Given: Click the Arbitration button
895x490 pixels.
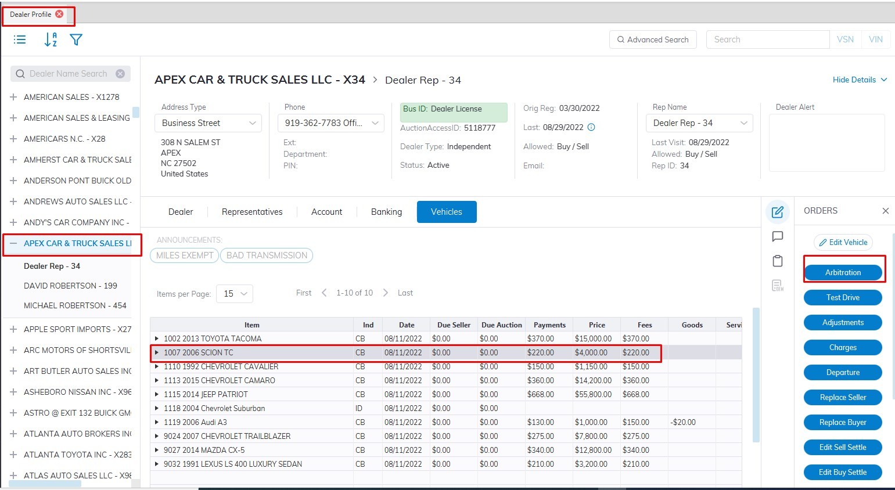Looking at the screenshot, I should (843, 272).
